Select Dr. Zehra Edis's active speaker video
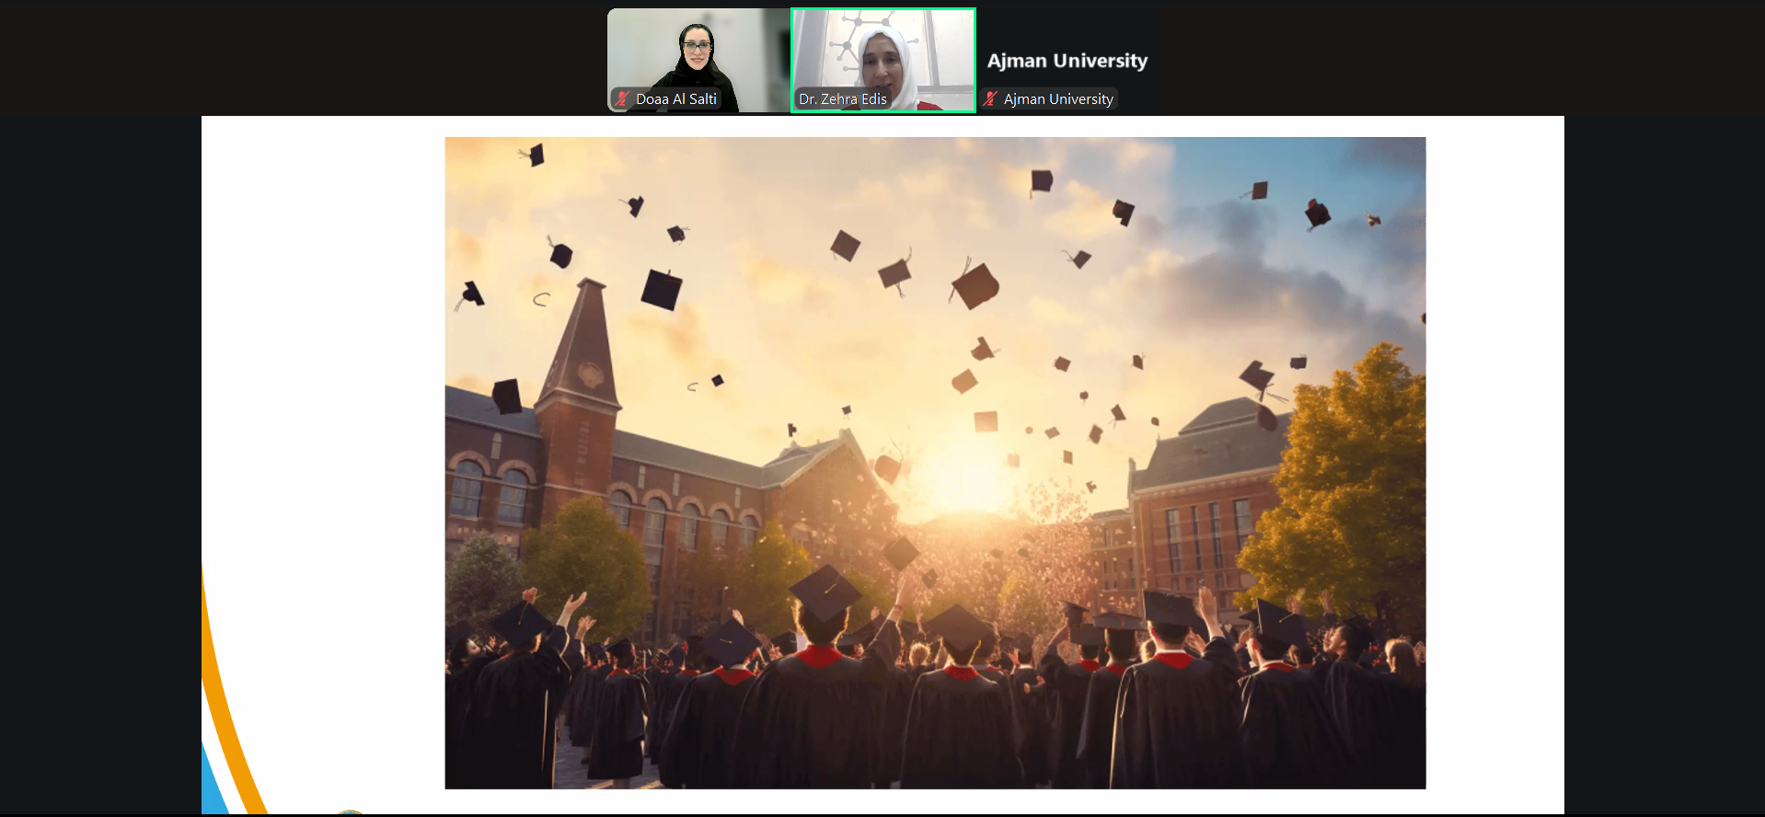Viewport: 1765px width, 817px height. pyautogui.click(x=882, y=53)
